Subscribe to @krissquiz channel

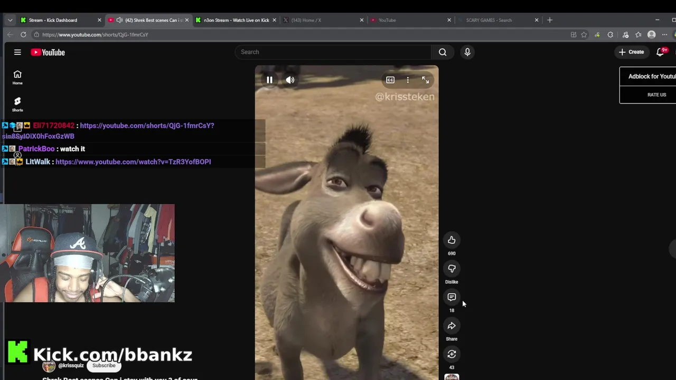click(104, 365)
